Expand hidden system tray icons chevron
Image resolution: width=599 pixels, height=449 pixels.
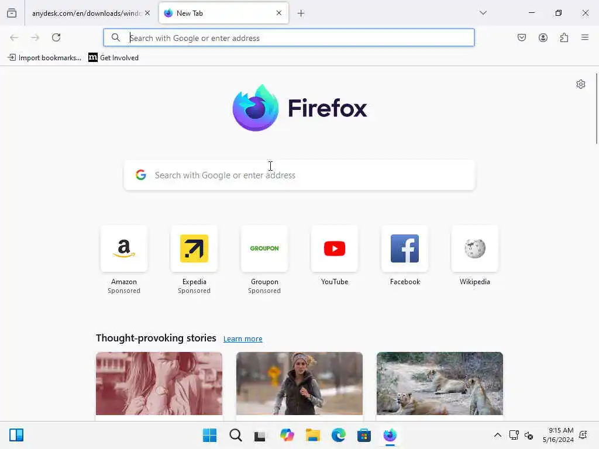pyautogui.click(x=498, y=435)
